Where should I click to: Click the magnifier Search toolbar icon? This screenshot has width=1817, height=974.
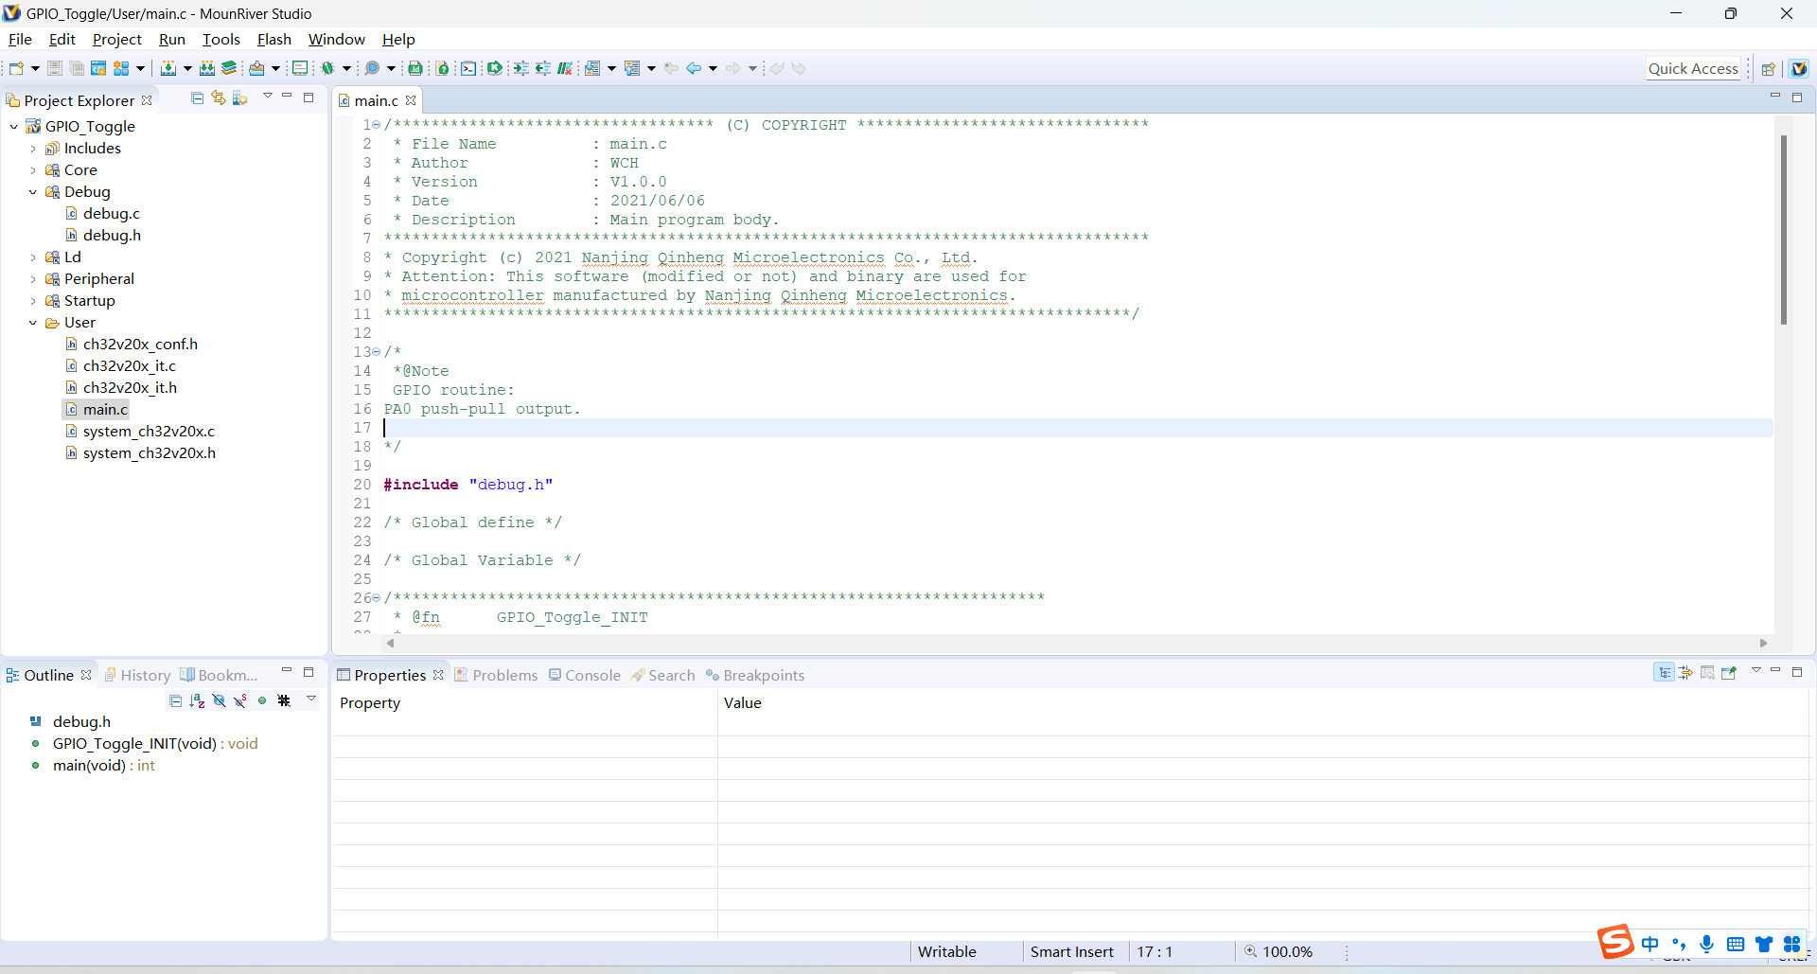click(373, 68)
